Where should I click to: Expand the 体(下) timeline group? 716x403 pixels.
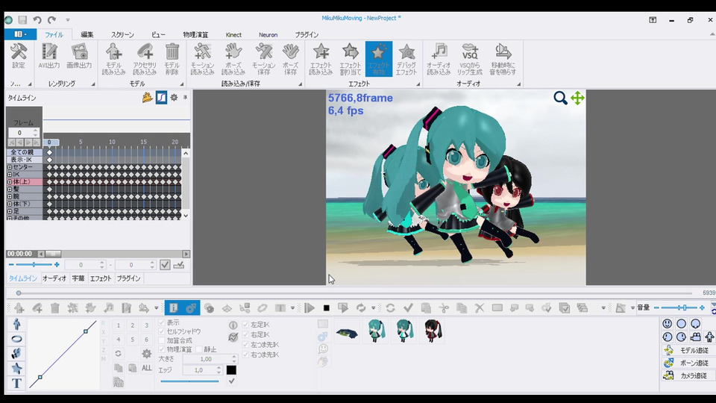pyautogui.click(x=10, y=204)
